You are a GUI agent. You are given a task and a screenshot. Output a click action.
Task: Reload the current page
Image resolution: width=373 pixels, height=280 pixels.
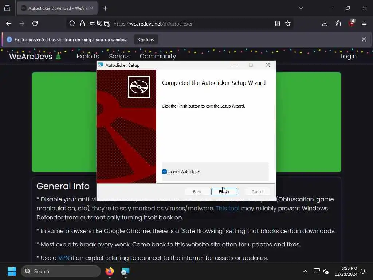(35, 23)
